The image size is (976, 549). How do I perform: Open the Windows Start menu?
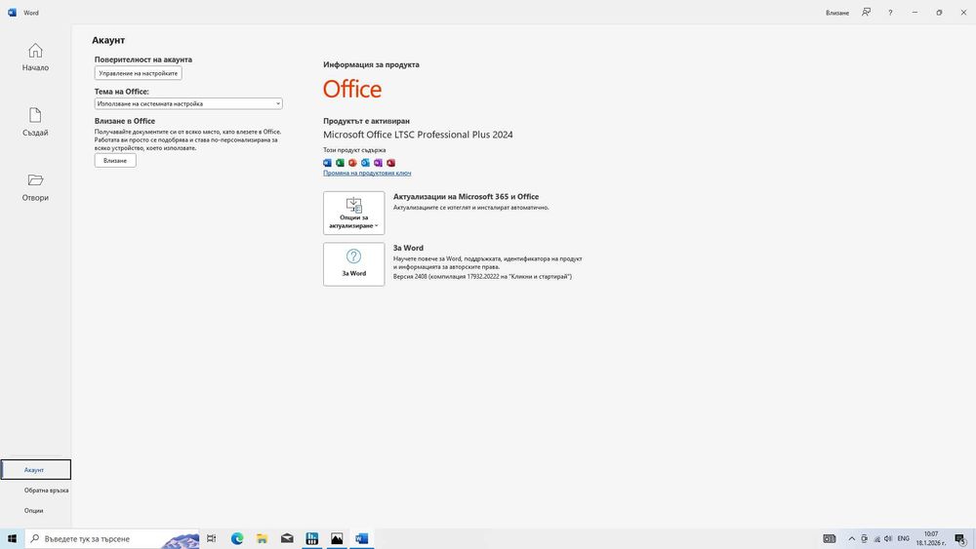point(12,538)
